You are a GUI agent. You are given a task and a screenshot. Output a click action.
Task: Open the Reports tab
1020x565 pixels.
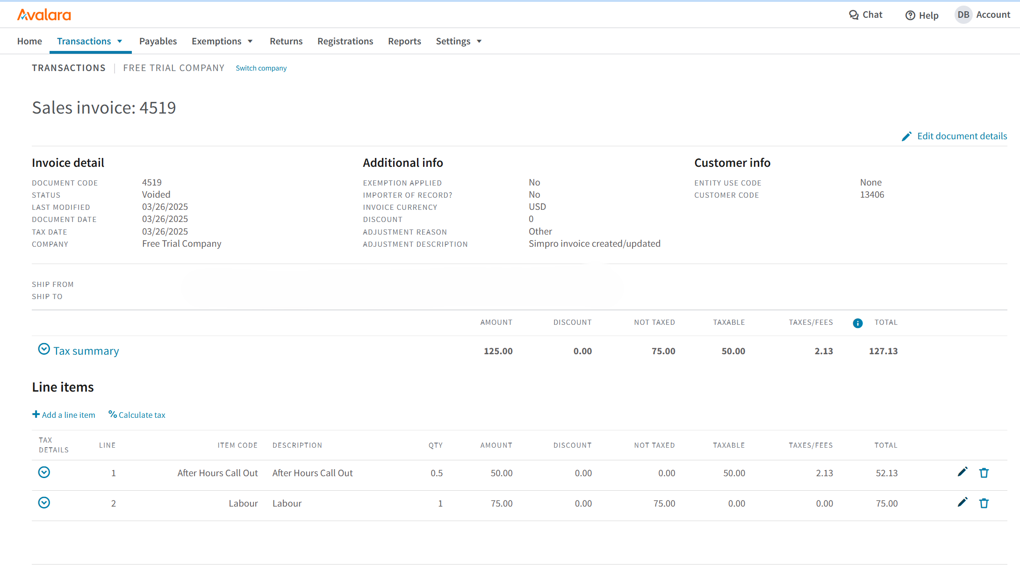[x=404, y=41]
